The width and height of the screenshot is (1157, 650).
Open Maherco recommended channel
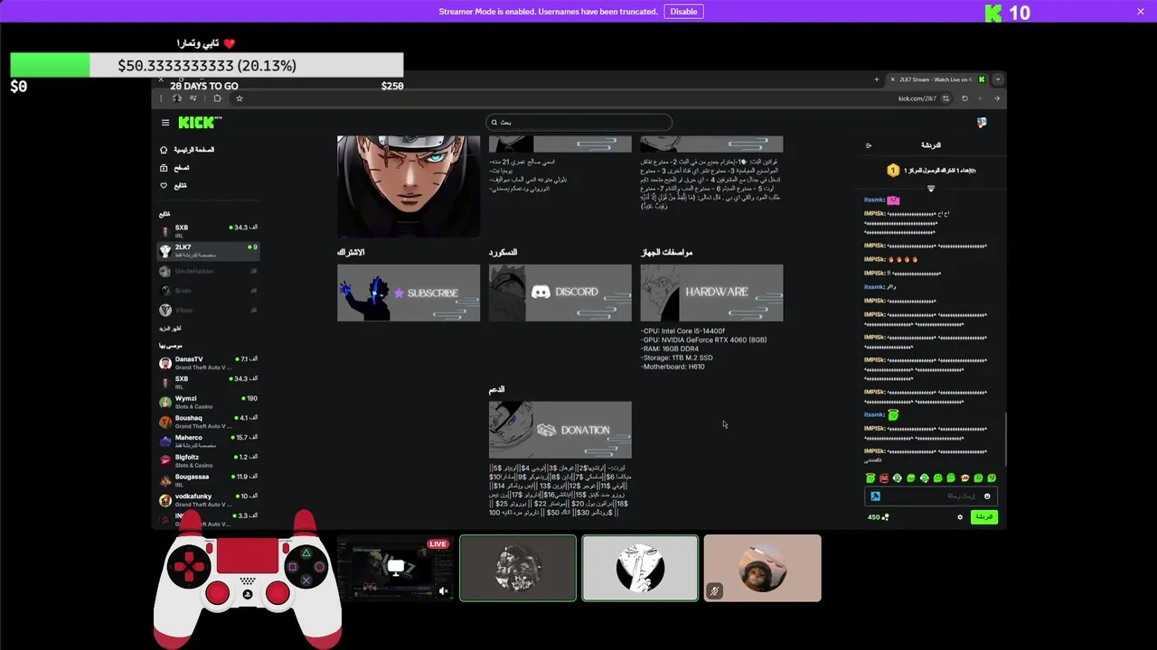coord(208,441)
